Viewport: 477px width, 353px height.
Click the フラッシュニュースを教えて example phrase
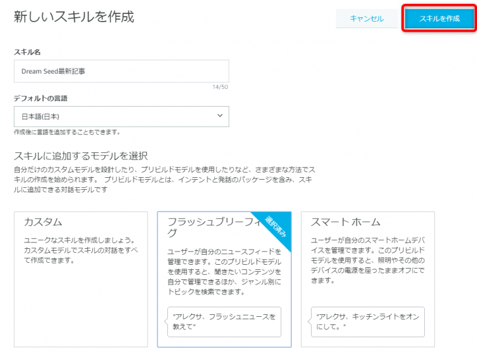tap(225, 321)
